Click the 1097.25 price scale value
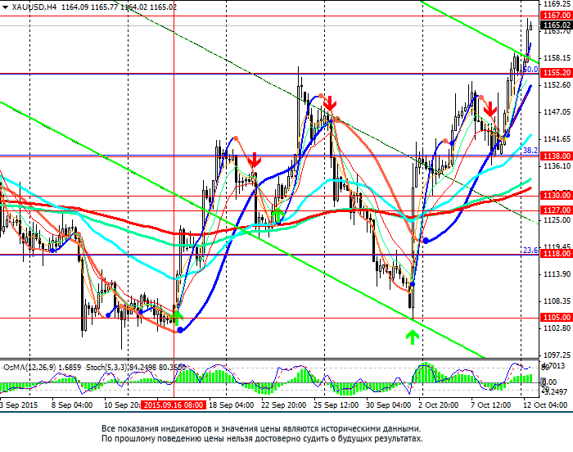This screenshot has height=452, width=573. click(557, 355)
